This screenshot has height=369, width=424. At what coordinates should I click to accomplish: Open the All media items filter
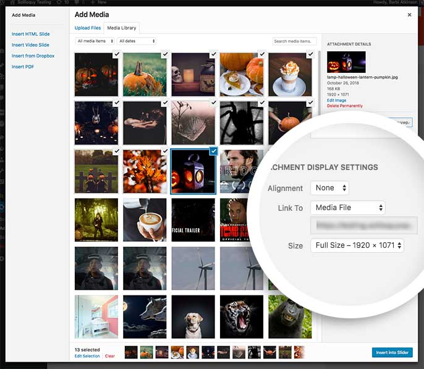tap(95, 41)
